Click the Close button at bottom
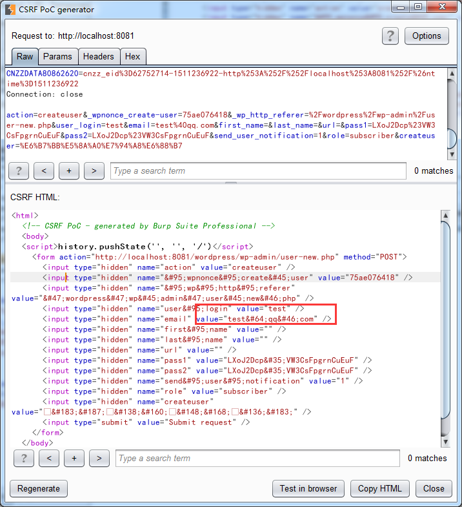 tap(434, 488)
